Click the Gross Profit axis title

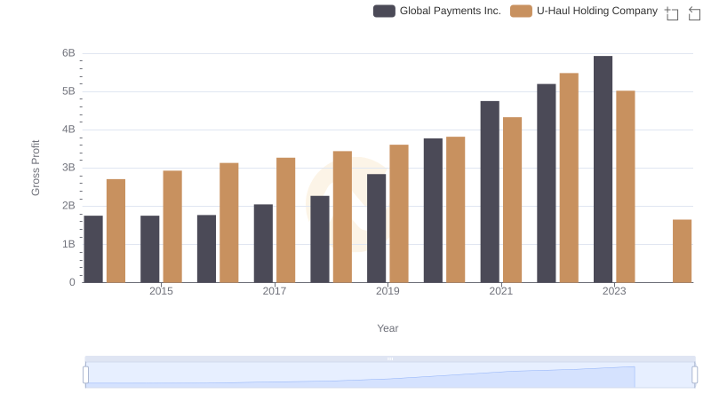click(x=36, y=168)
